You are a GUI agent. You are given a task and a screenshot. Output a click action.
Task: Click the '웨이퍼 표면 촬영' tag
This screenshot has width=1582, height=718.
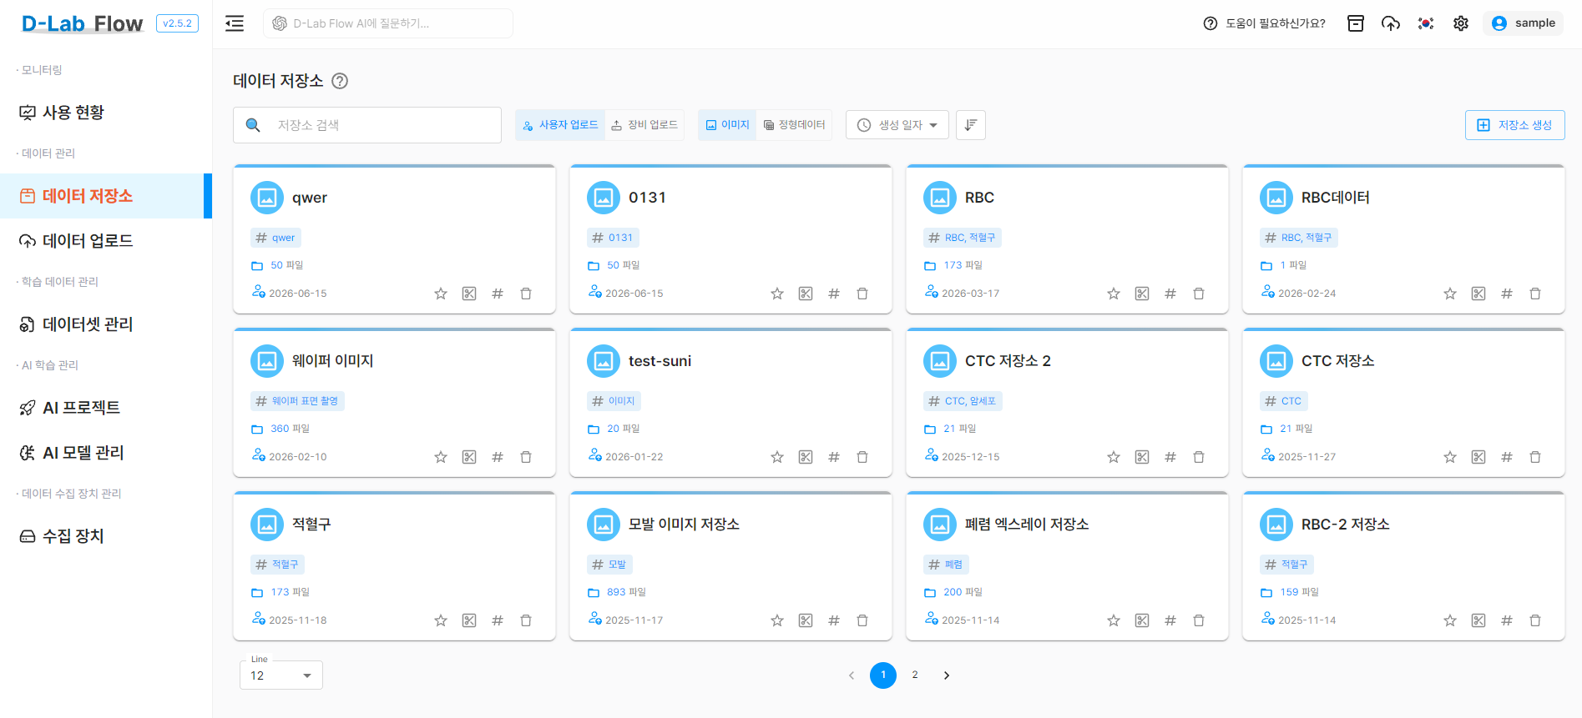click(297, 401)
